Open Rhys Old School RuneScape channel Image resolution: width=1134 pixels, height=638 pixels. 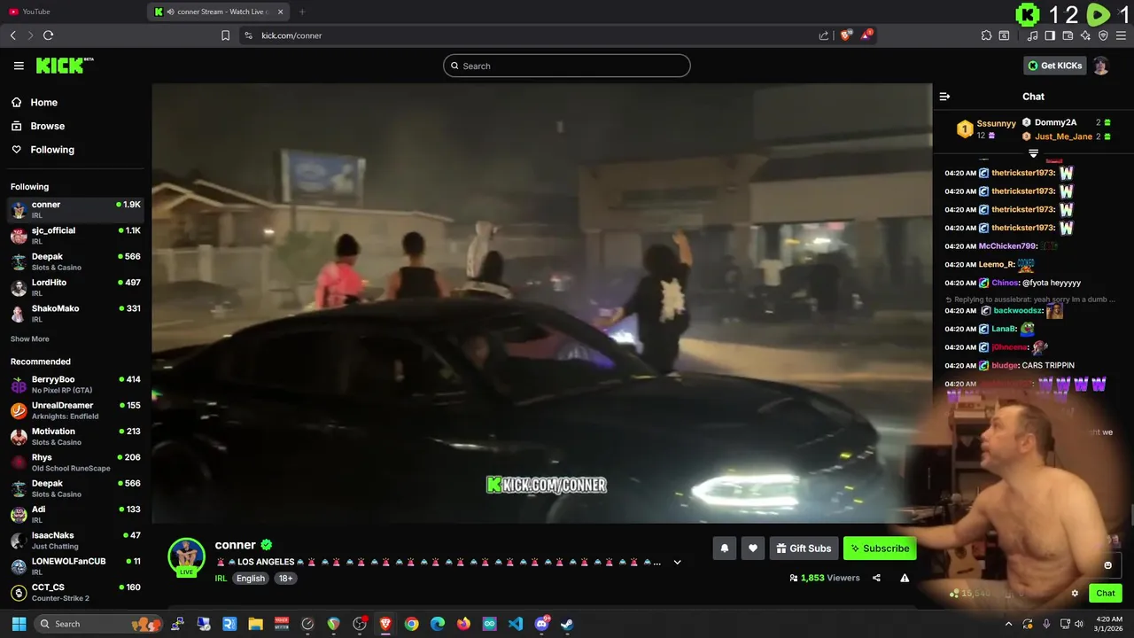click(x=75, y=463)
